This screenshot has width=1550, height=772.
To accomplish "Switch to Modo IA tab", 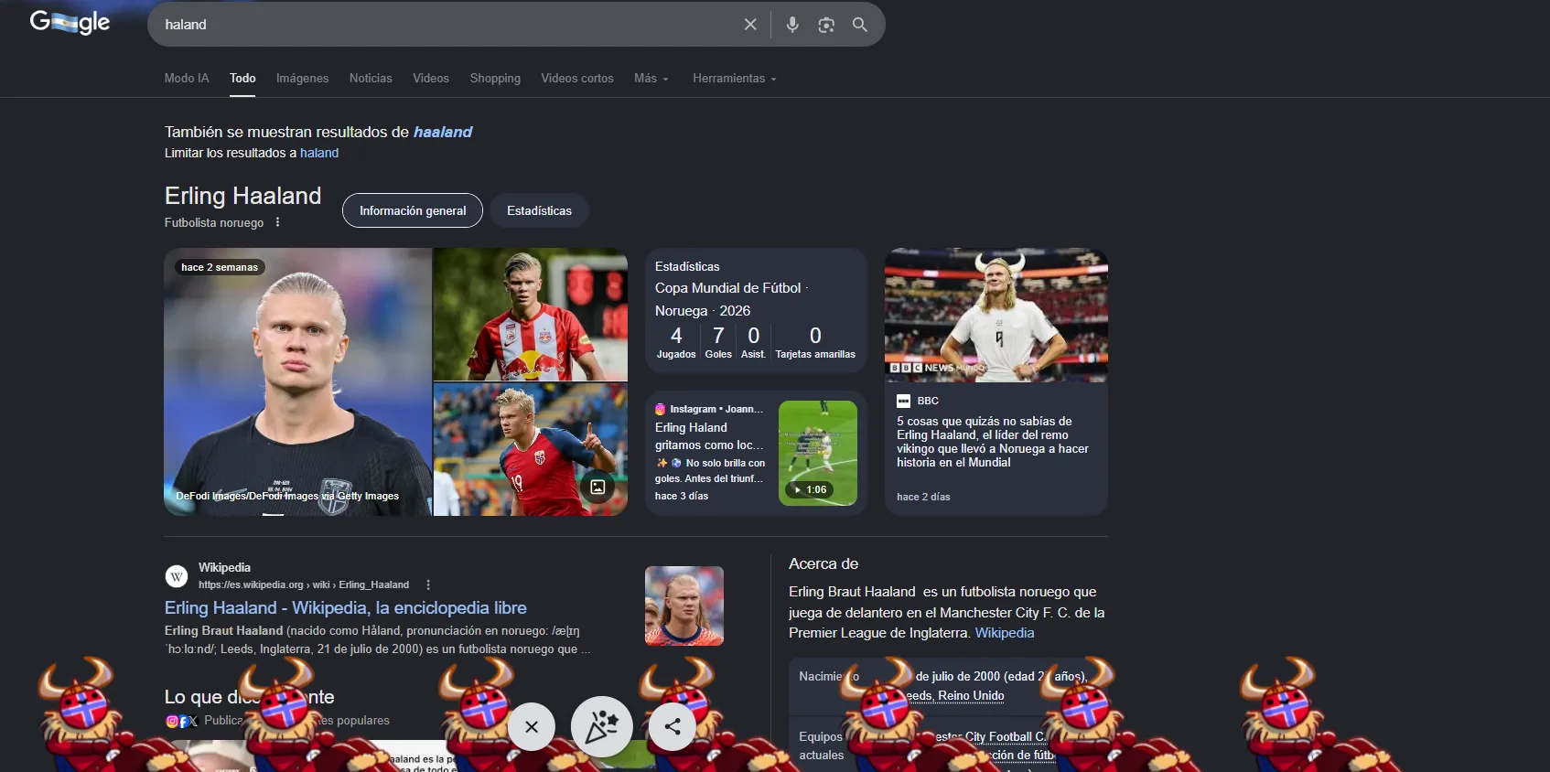I will [187, 78].
